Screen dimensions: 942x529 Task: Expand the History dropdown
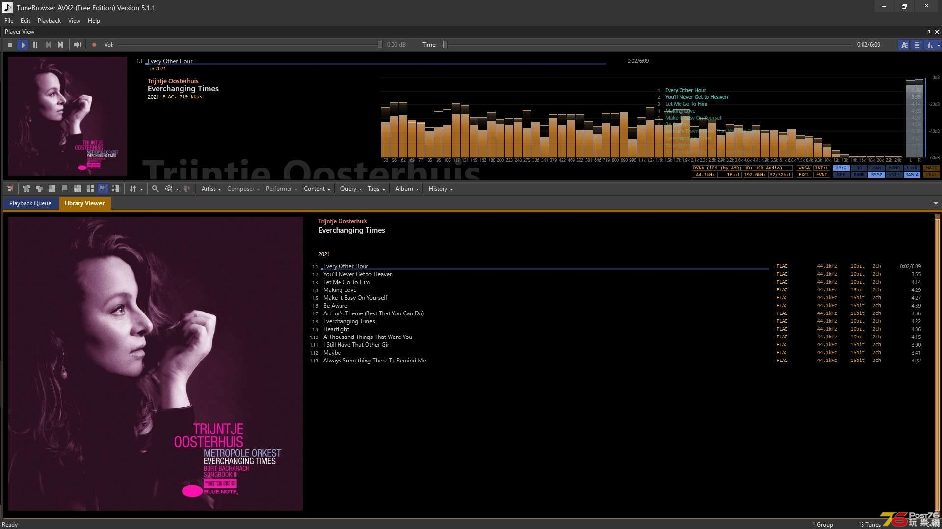(x=441, y=189)
